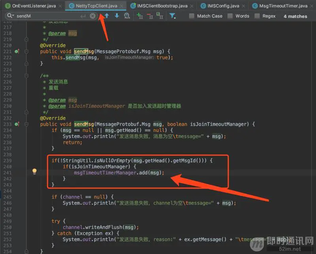Close the IMSConfig.java tab
Image resolution: width=316 pixels, height=254 pixels.
point(244,6)
